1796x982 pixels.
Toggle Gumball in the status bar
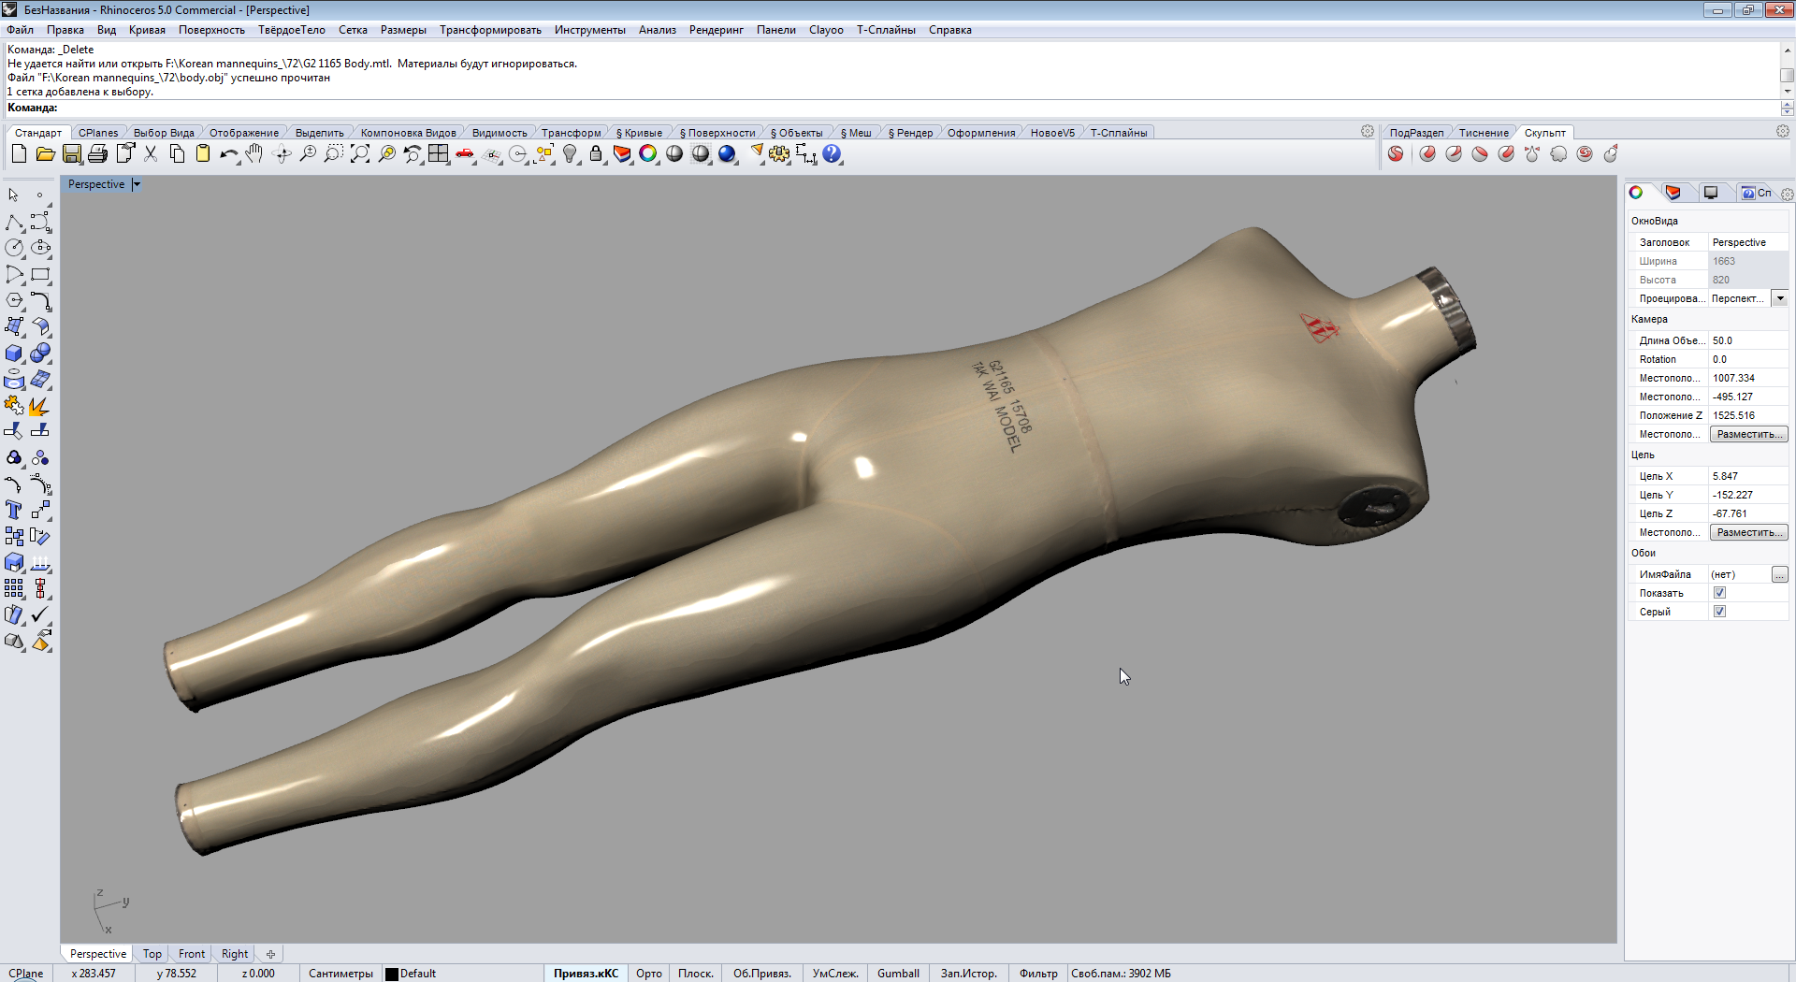pyautogui.click(x=898, y=974)
